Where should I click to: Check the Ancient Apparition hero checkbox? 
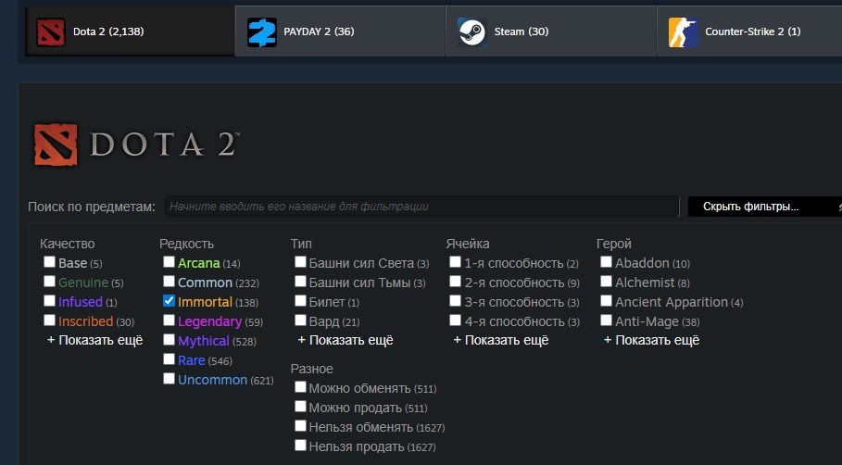pos(606,301)
